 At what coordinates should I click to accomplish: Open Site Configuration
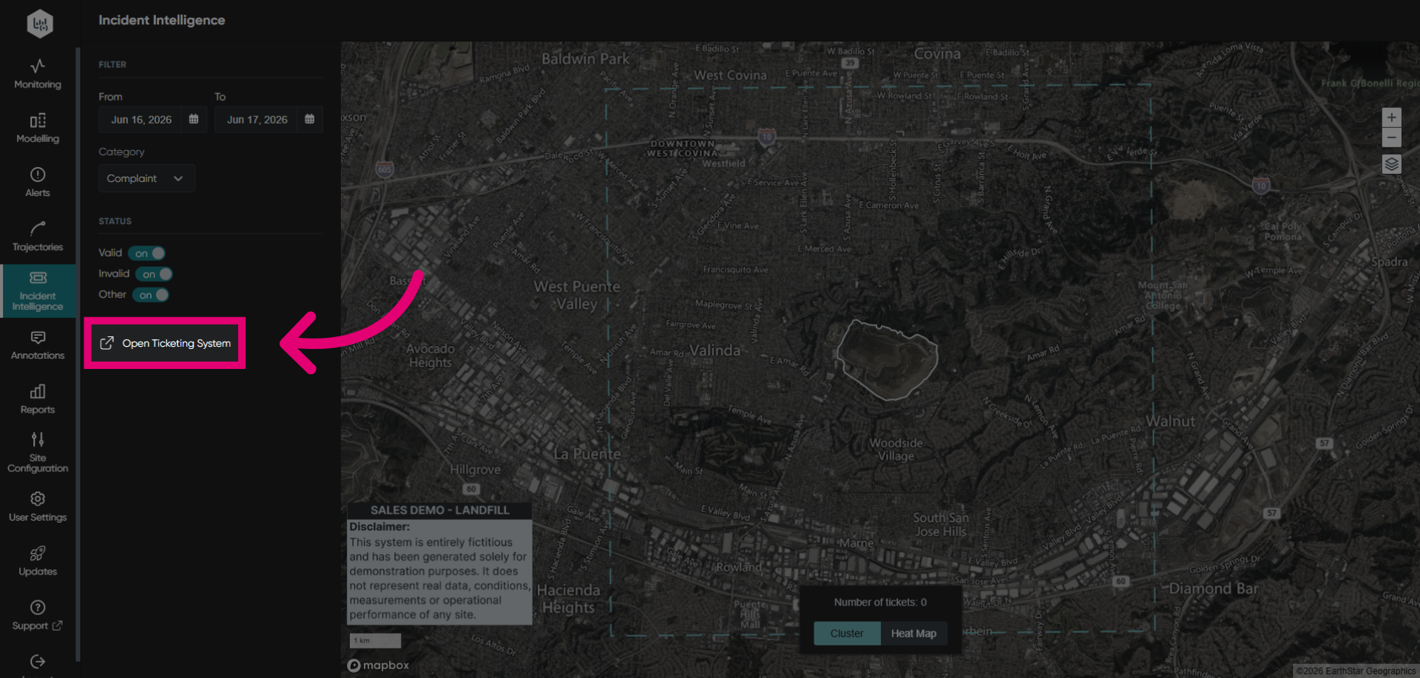point(38,452)
